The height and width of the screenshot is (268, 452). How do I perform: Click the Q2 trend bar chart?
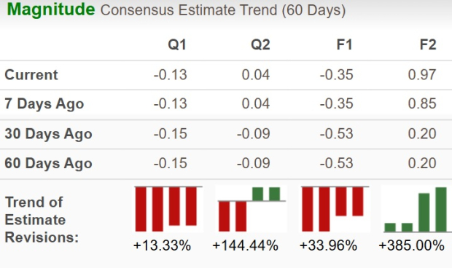[252, 209]
